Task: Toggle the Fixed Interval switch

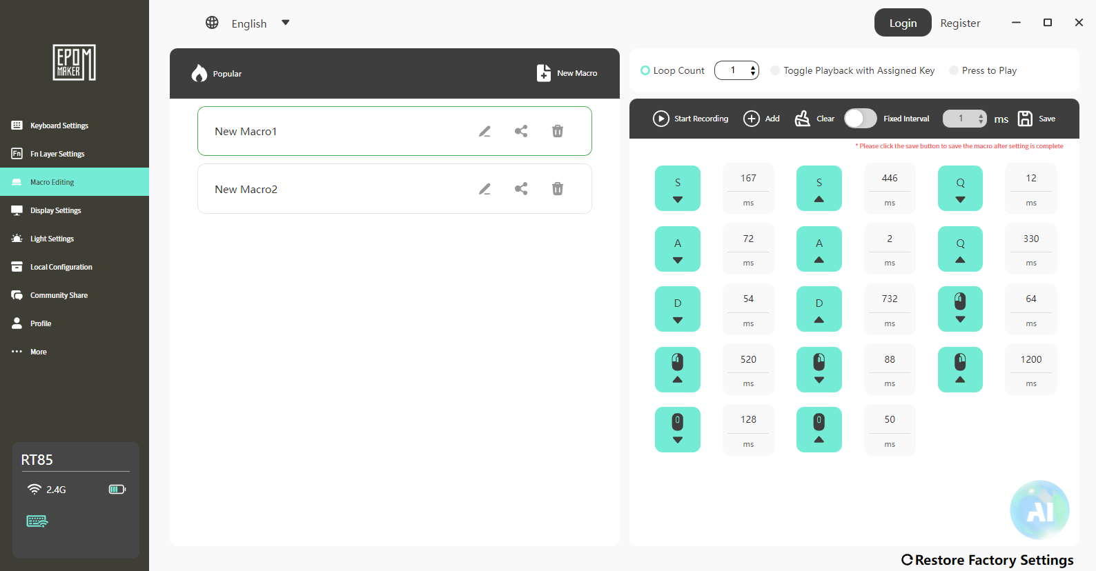Action: pyautogui.click(x=860, y=119)
